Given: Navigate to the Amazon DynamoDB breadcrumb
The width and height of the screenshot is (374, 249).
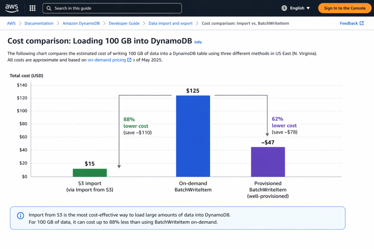Looking at the screenshot, I should 81,23.
